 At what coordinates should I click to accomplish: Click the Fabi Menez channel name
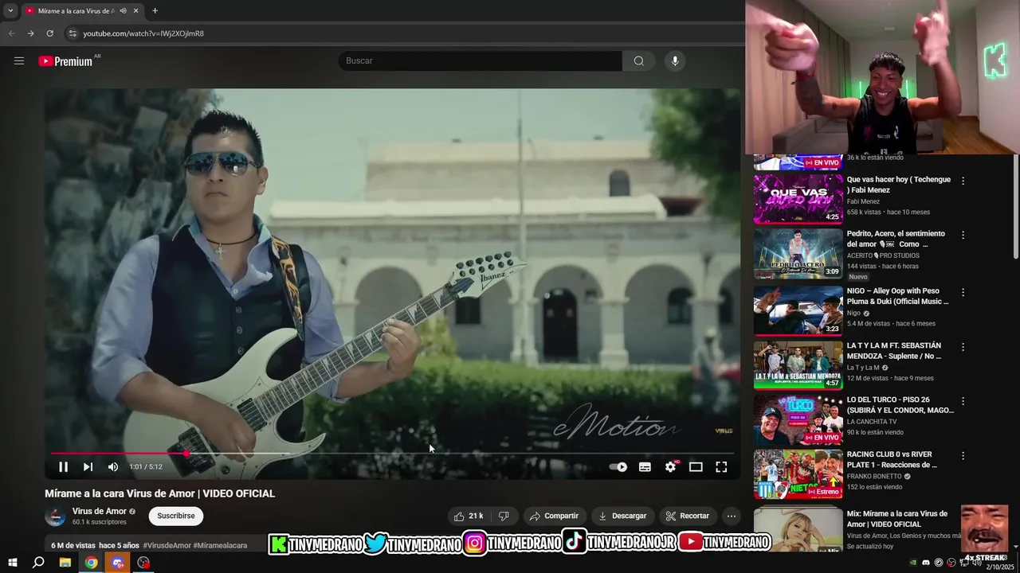click(863, 201)
